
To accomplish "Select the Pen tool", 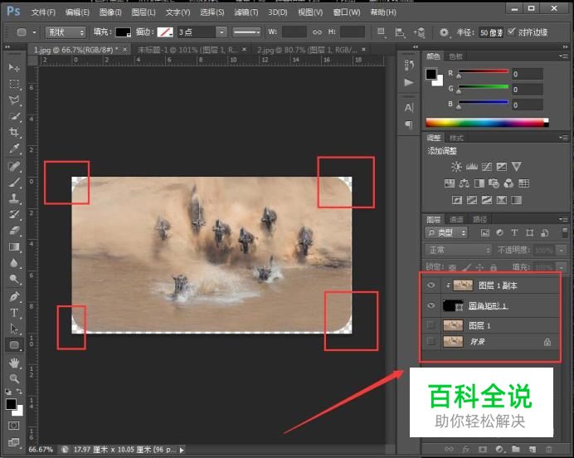I will coord(14,296).
